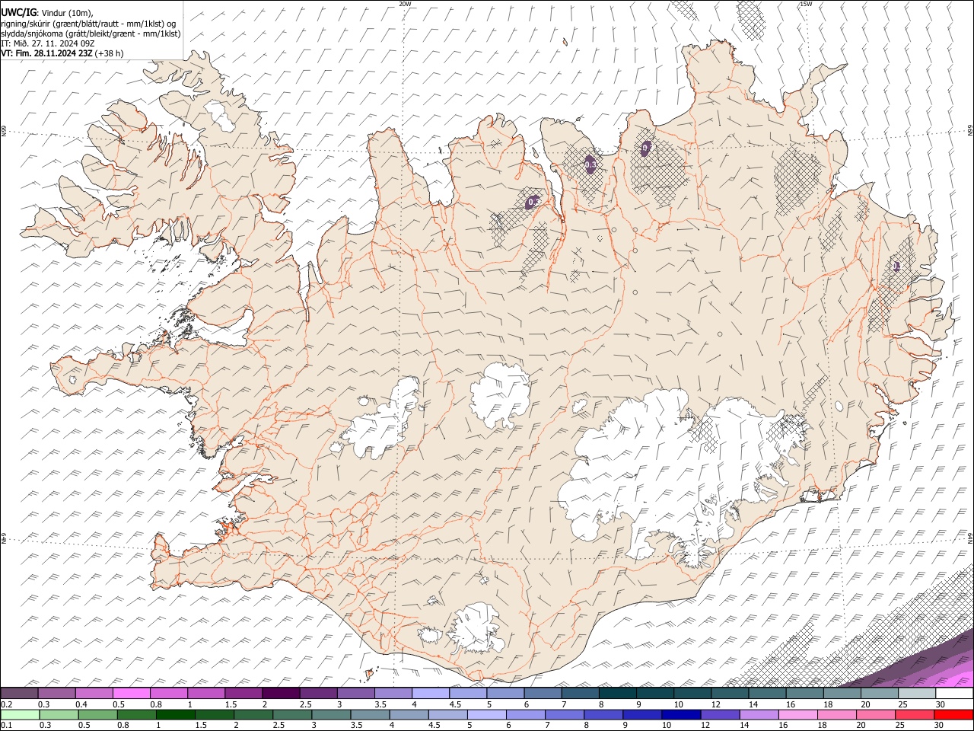Click the 15W longitude label
Screen dimensions: 974x731
coord(806,4)
